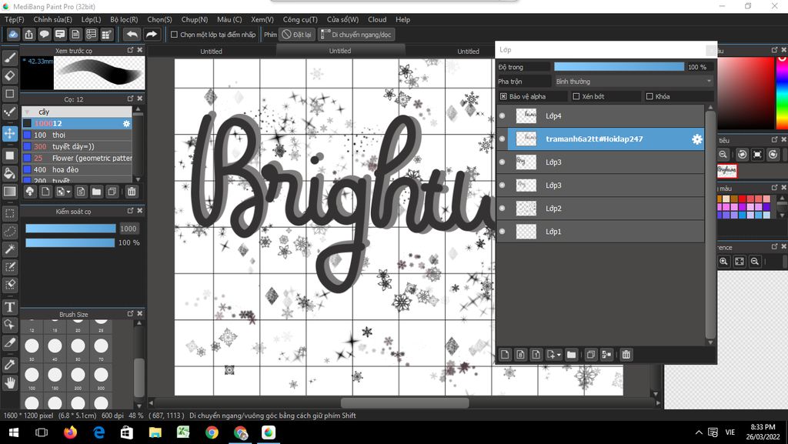Enable Khóa checkbox
This screenshot has height=444, width=788.
click(x=649, y=96)
